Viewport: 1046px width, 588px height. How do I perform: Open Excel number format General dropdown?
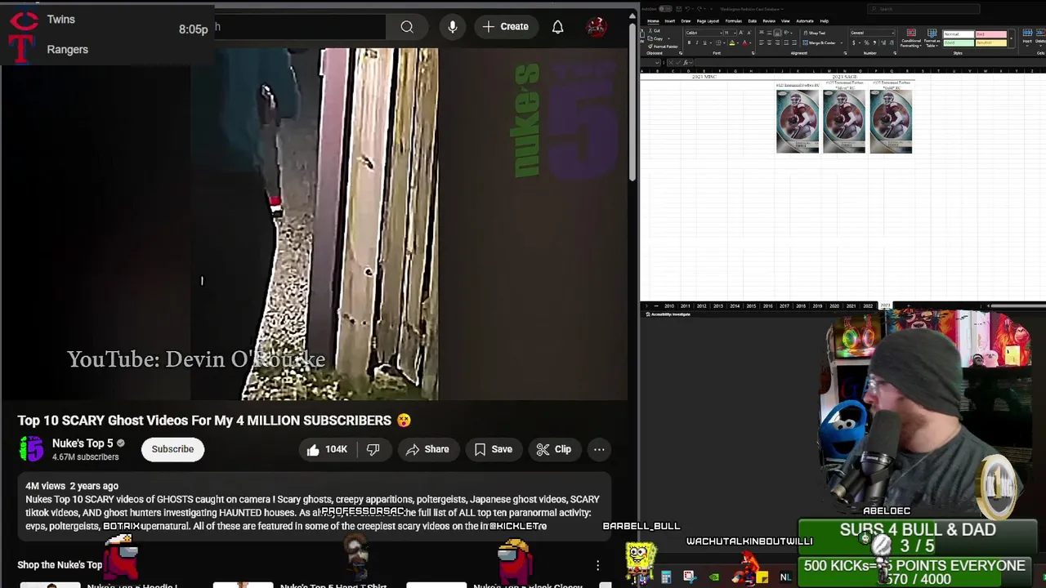pyautogui.click(x=892, y=33)
